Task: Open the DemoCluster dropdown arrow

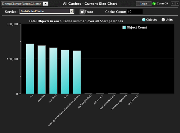Action: (46, 4)
